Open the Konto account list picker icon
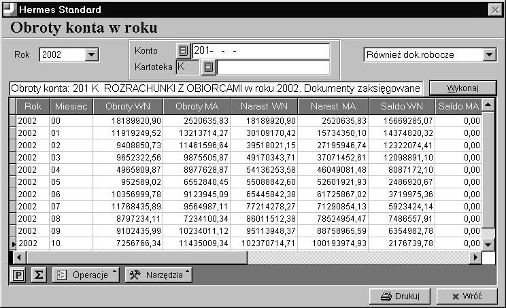 184,50
